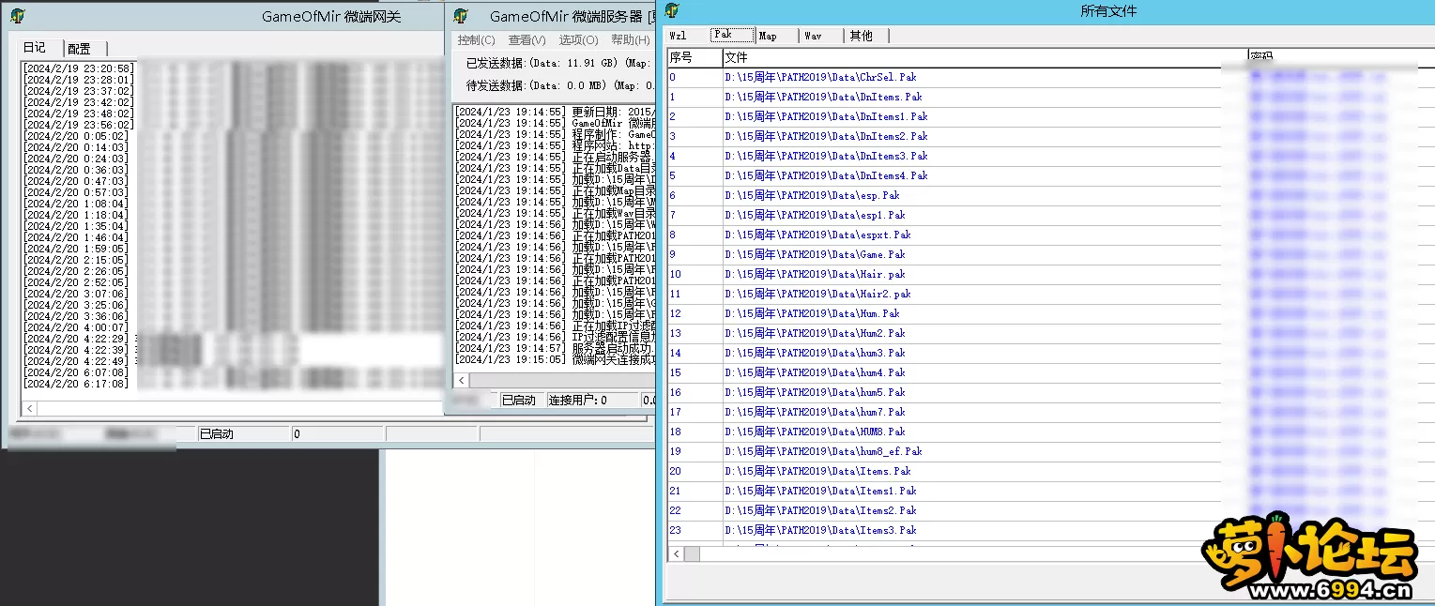Click 待发送数据 statistic in server window
The image size is (1435, 606).
560,85
